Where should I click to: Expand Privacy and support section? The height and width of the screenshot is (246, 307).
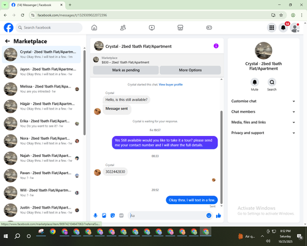(x=263, y=133)
